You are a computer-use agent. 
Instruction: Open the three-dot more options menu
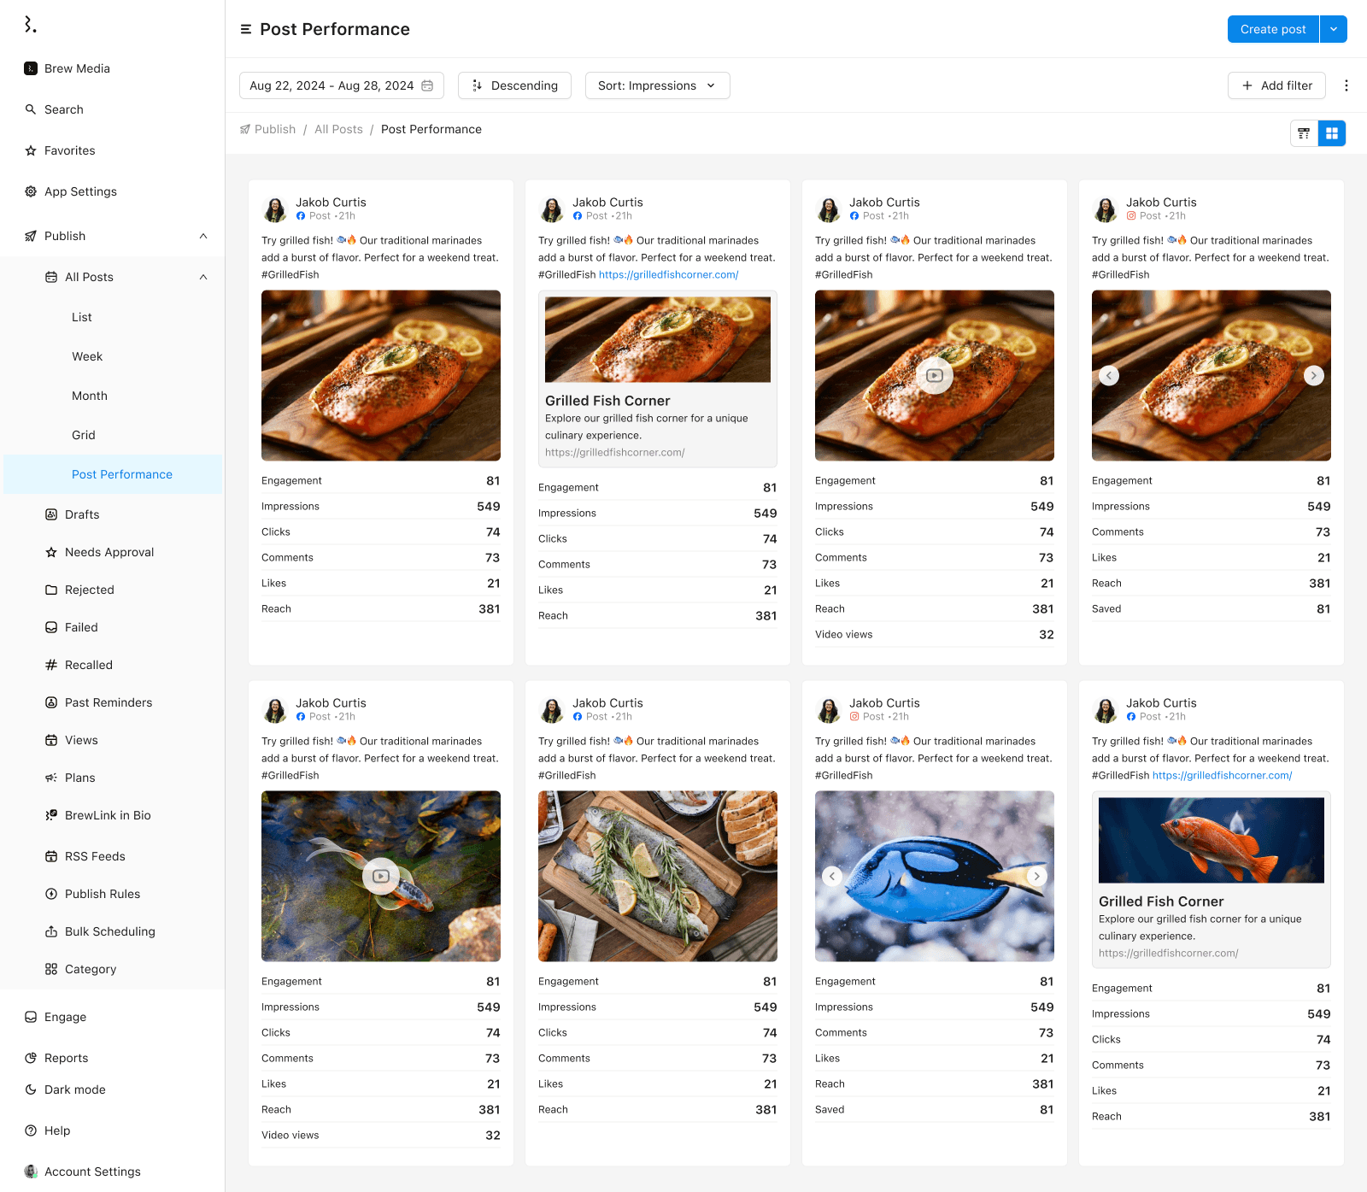tap(1346, 85)
